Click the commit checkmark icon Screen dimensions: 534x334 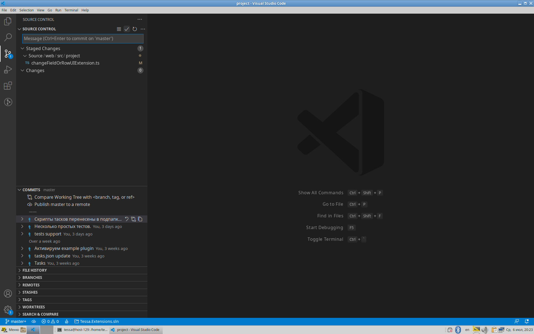click(127, 29)
